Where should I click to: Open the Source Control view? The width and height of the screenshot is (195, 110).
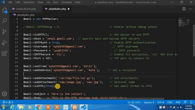pos(5,32)
